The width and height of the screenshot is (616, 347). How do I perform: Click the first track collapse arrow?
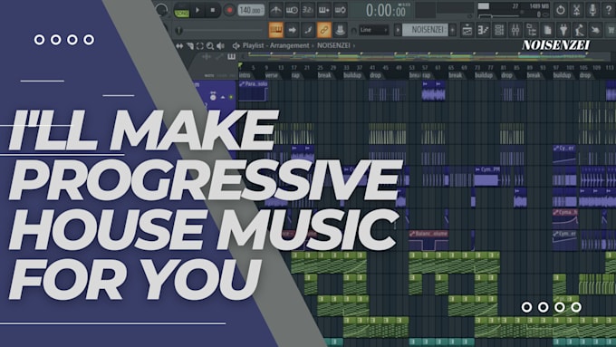tap(223, 97)
